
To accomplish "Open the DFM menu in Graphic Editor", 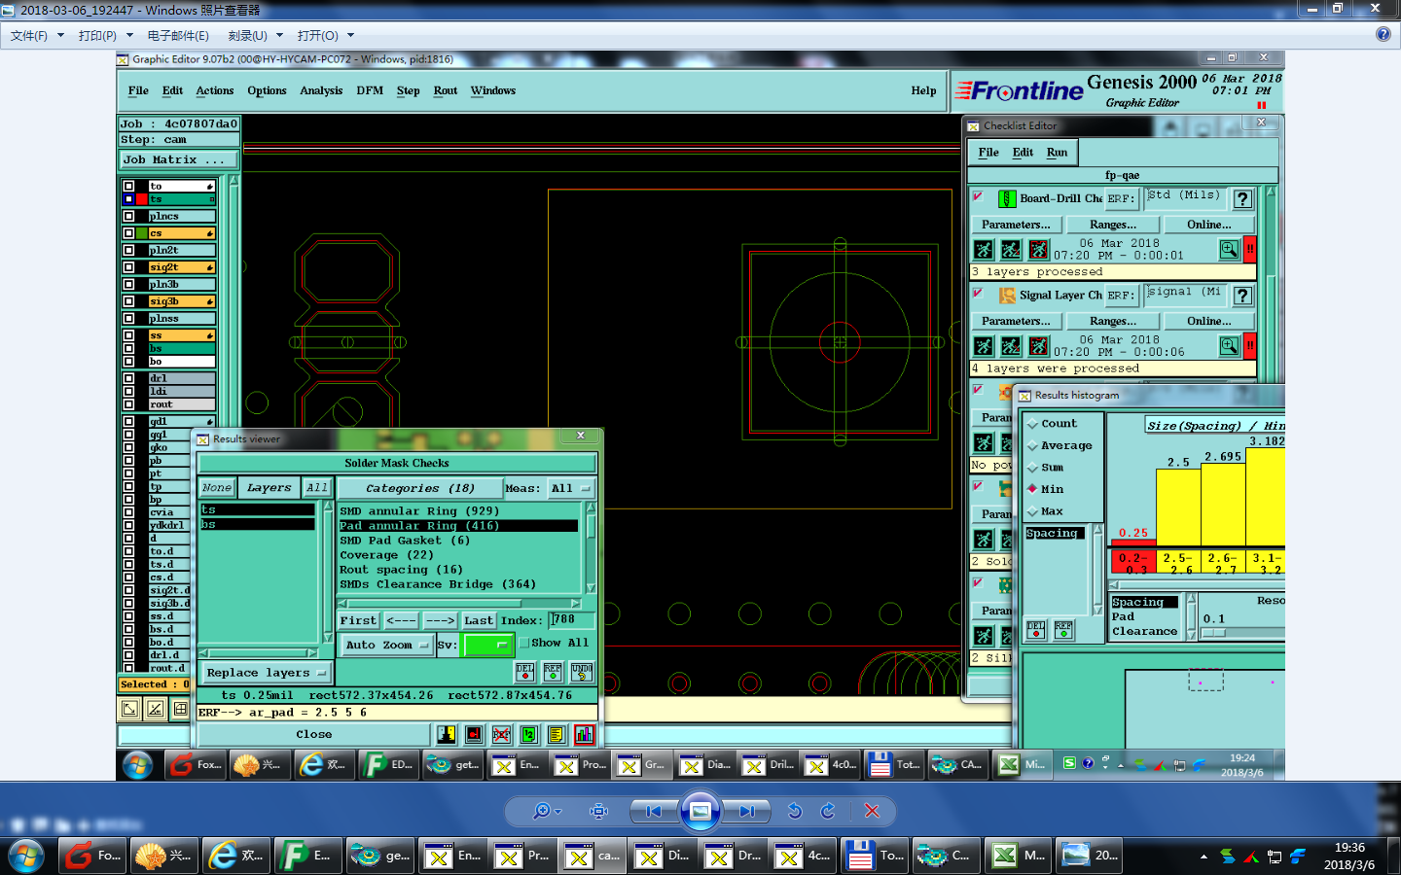I will coord(370,91).
